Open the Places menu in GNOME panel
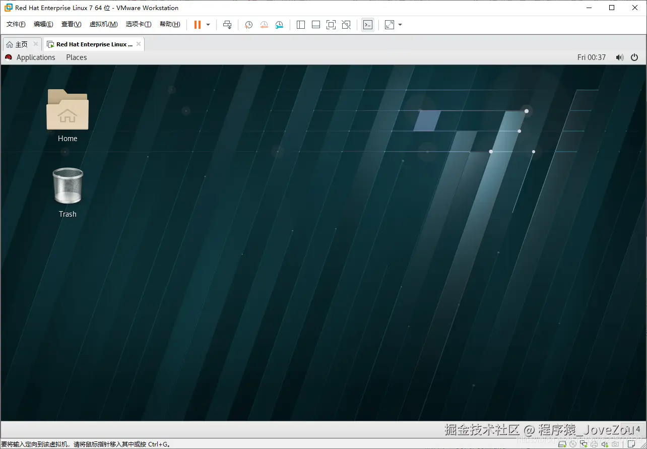 pos(77,57)
